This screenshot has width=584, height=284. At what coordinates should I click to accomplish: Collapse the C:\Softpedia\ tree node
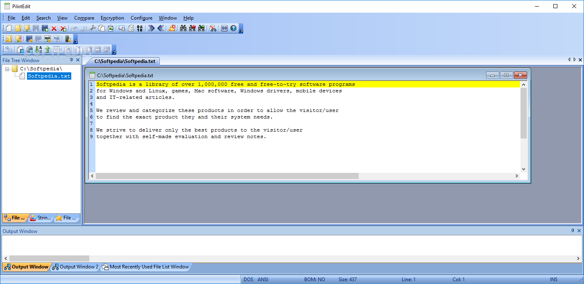[x=7, y=69]
